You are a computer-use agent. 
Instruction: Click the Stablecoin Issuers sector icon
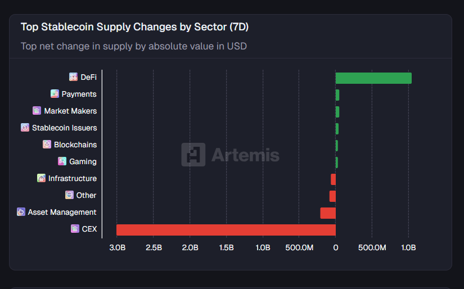[x=25, y=128]
